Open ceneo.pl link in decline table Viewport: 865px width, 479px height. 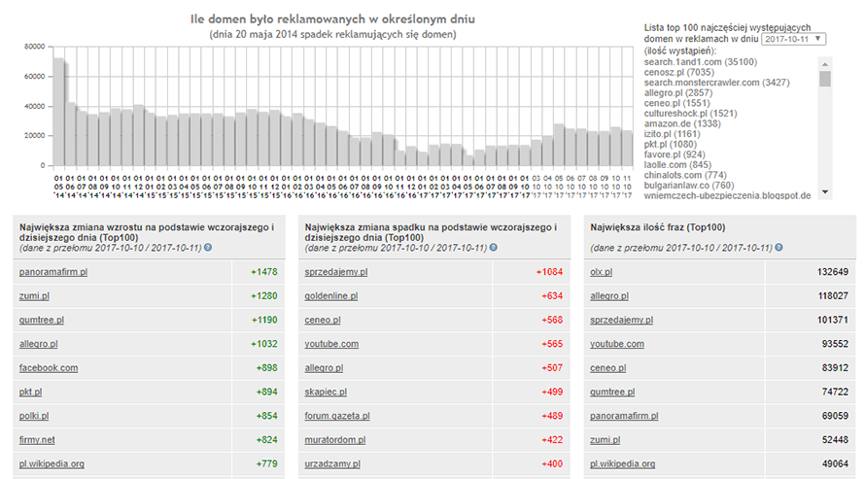[323, 320]
